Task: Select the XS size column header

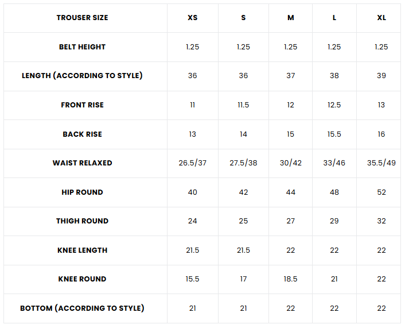Action: [192, 18]
